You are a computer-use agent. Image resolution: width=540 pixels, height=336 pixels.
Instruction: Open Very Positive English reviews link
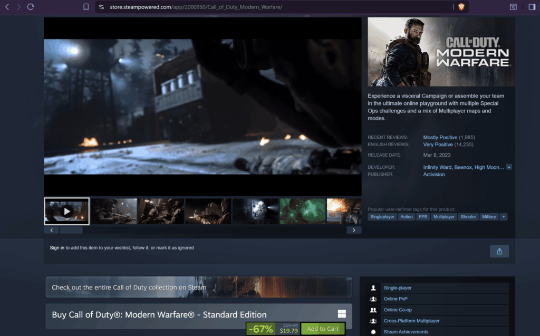point(438,145)
